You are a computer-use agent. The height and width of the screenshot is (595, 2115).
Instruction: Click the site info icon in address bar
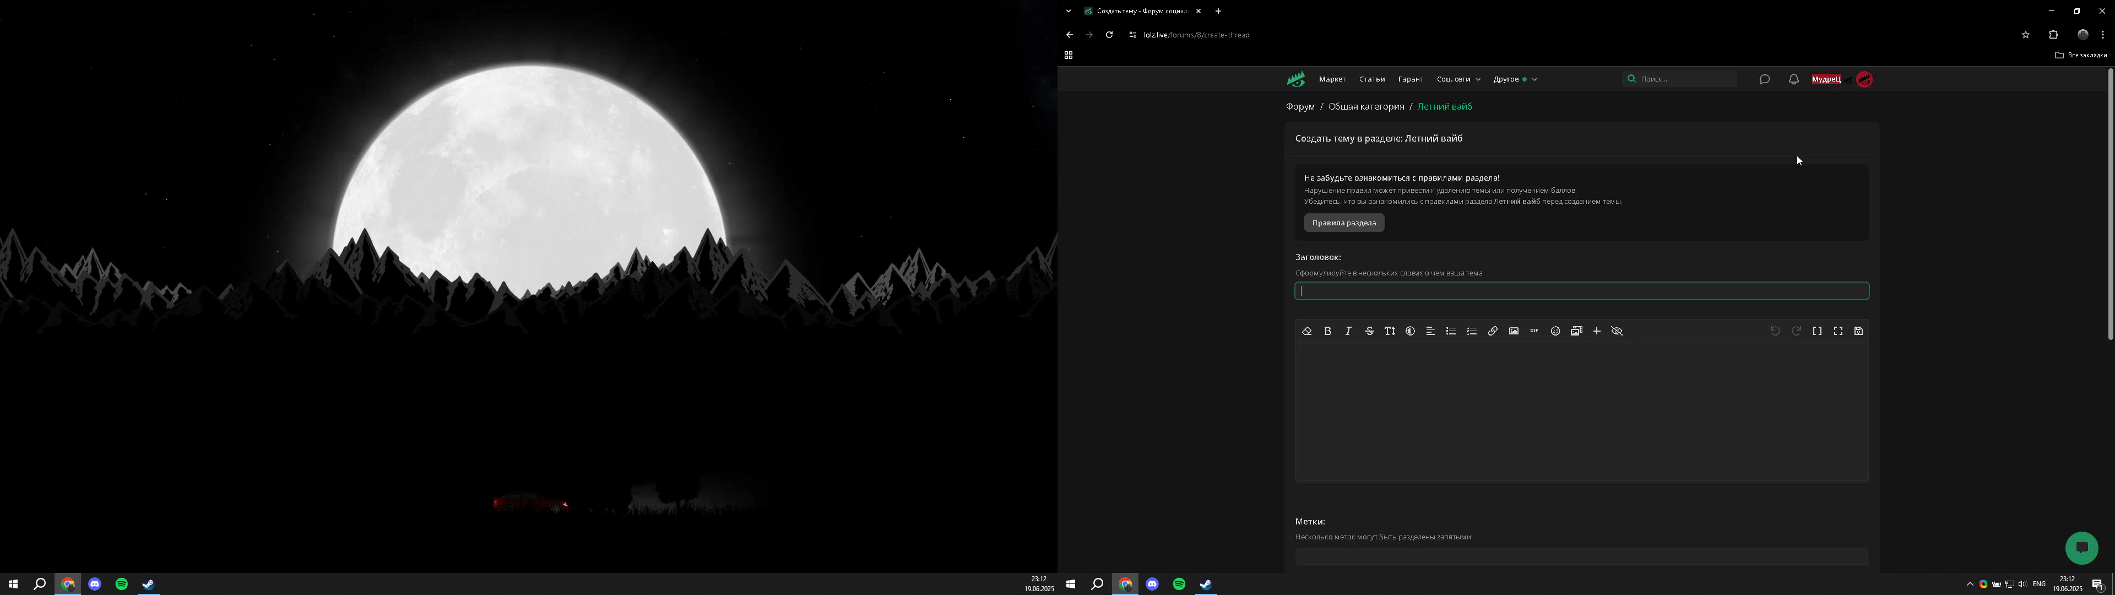click(1132, 35)
